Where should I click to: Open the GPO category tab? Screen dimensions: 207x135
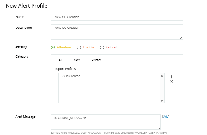point(77,60)
